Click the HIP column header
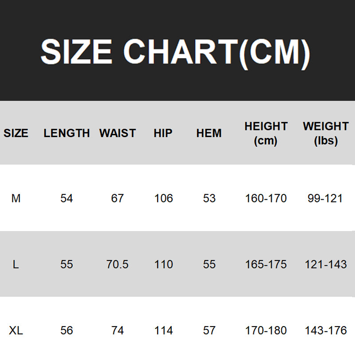The image size is (355, 355). [163, 133]
